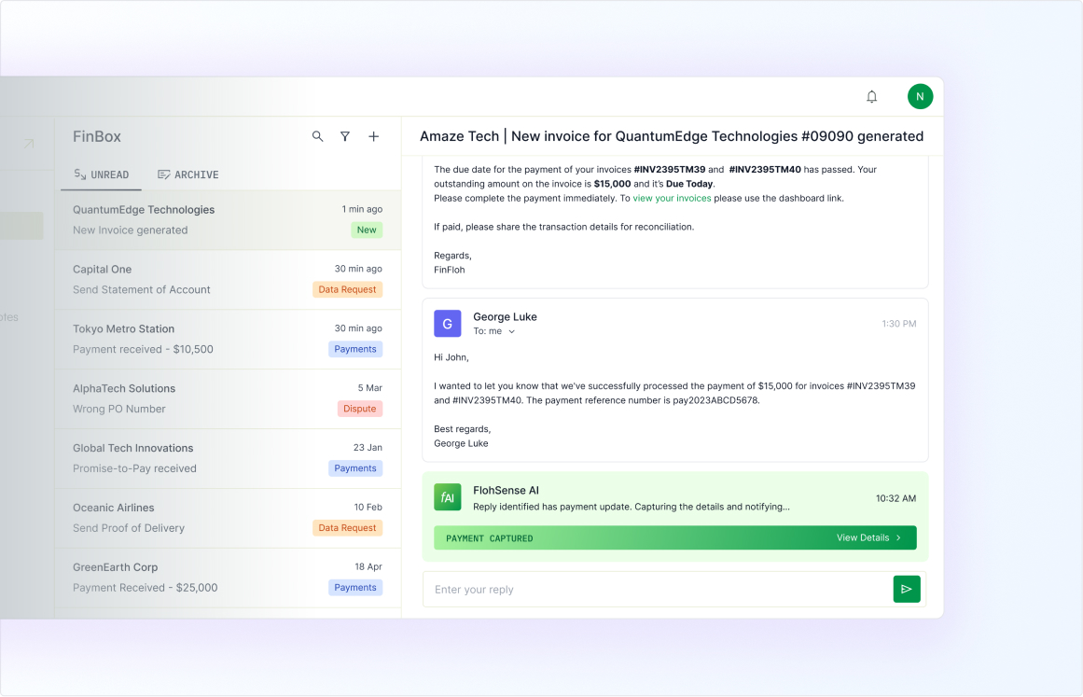Viewport: 1083px width, 697px height.
Task: Click into the 'Enter your reply' field
Action: (657, 590)
